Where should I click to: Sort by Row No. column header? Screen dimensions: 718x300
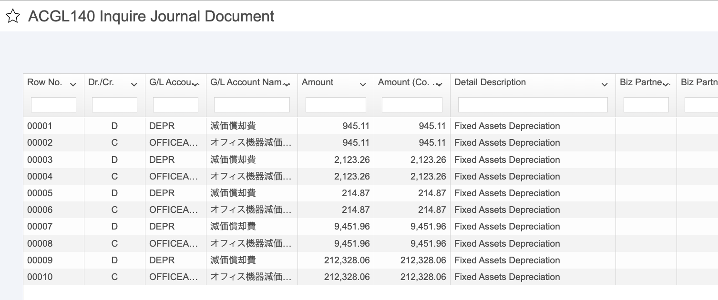click(x=45, y=82)
